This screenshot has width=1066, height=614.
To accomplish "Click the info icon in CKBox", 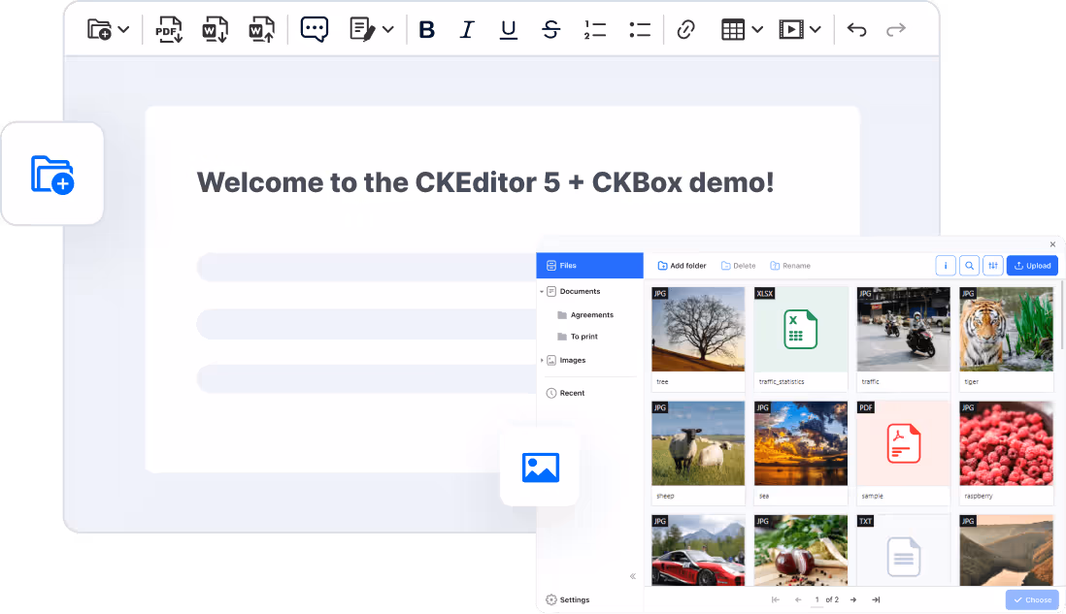I will pyautogui.click(x=945, y=266).
